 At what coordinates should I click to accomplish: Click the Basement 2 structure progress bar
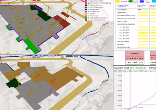143,10
